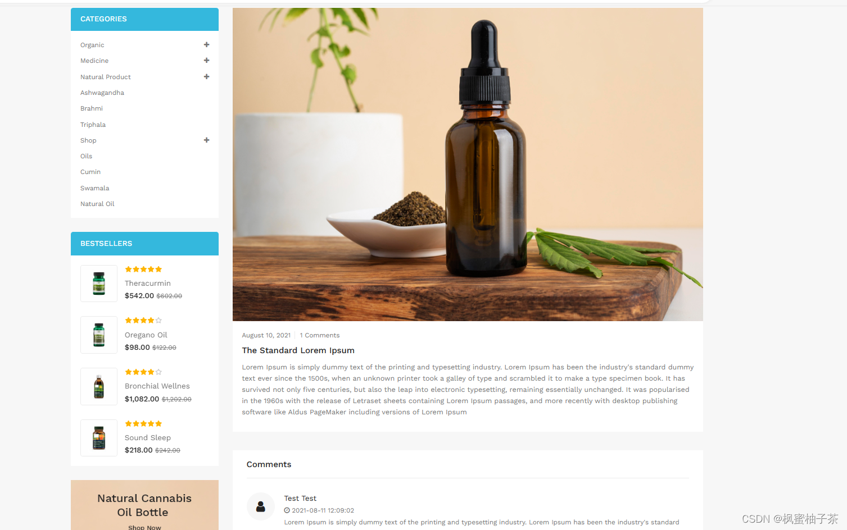Click the Shop Now banner link
Screen dimensions: 847x530
[144, 527]
